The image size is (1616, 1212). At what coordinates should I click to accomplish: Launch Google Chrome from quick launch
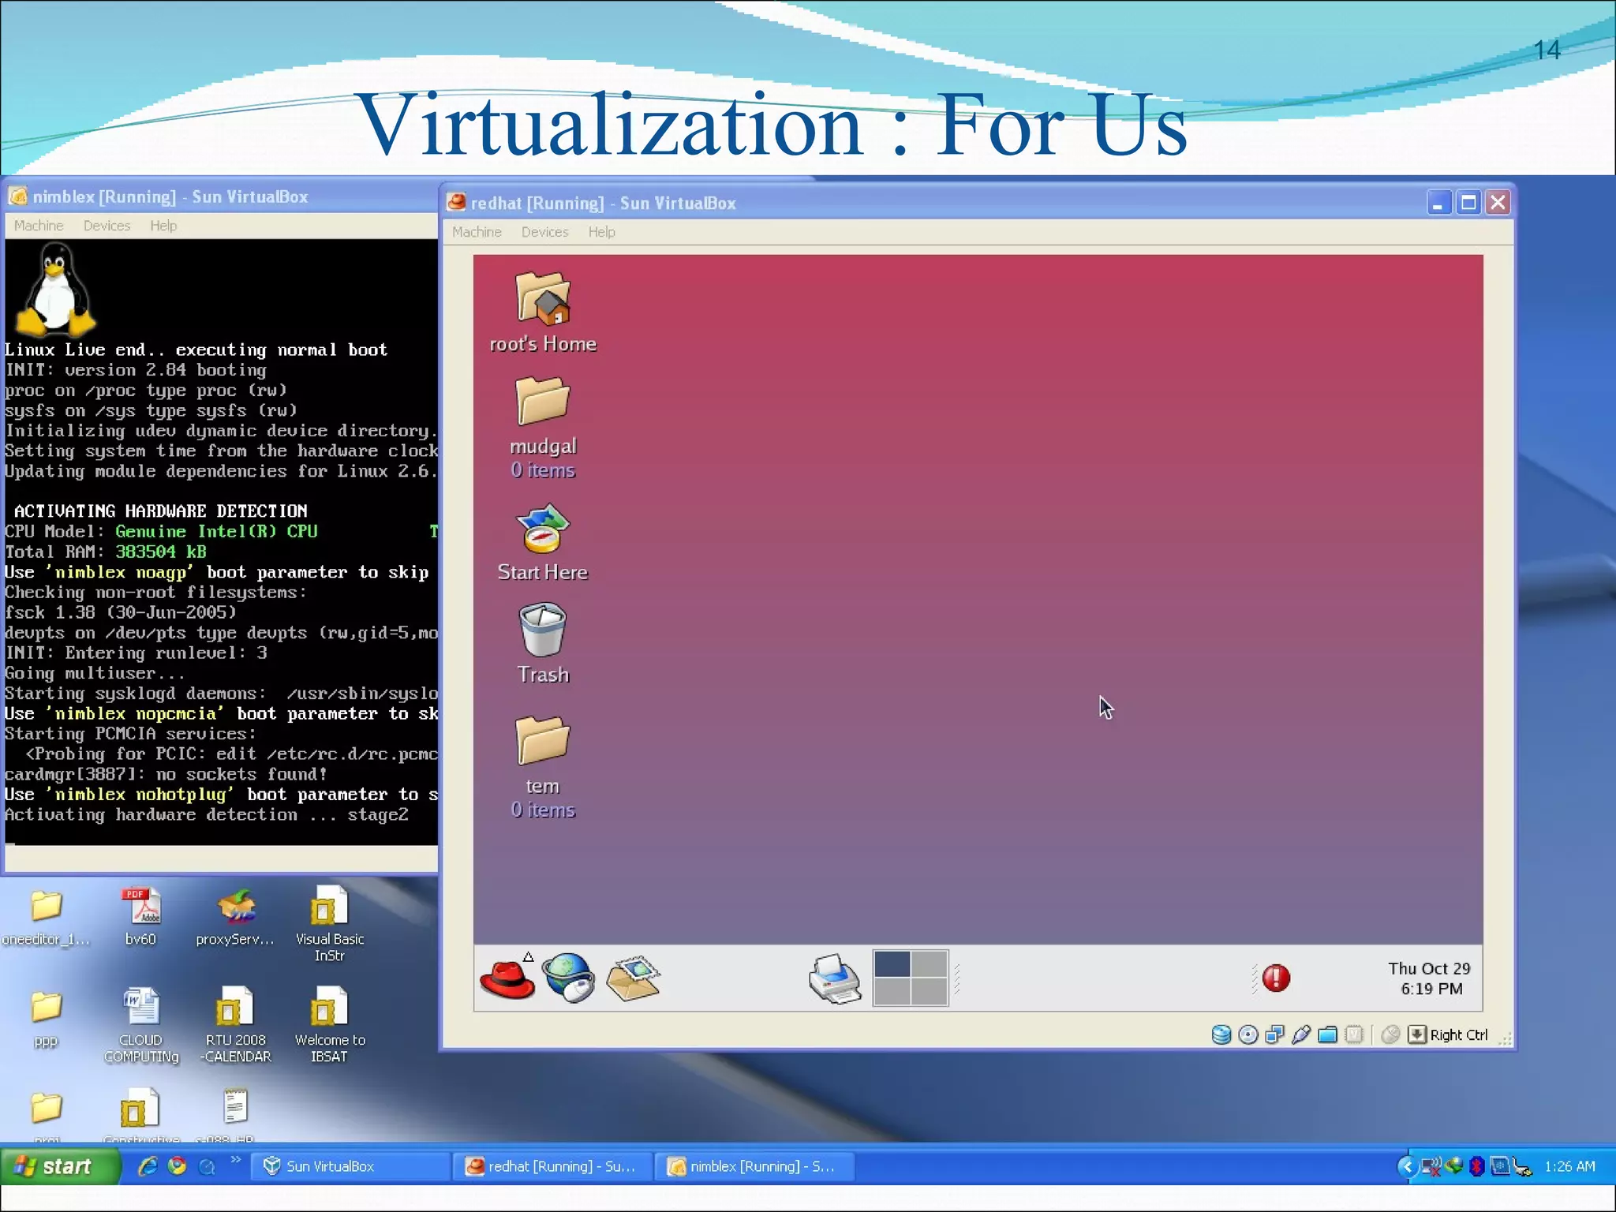point(178,1166)
